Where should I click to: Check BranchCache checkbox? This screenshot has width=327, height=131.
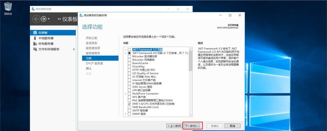coord(130,63)
